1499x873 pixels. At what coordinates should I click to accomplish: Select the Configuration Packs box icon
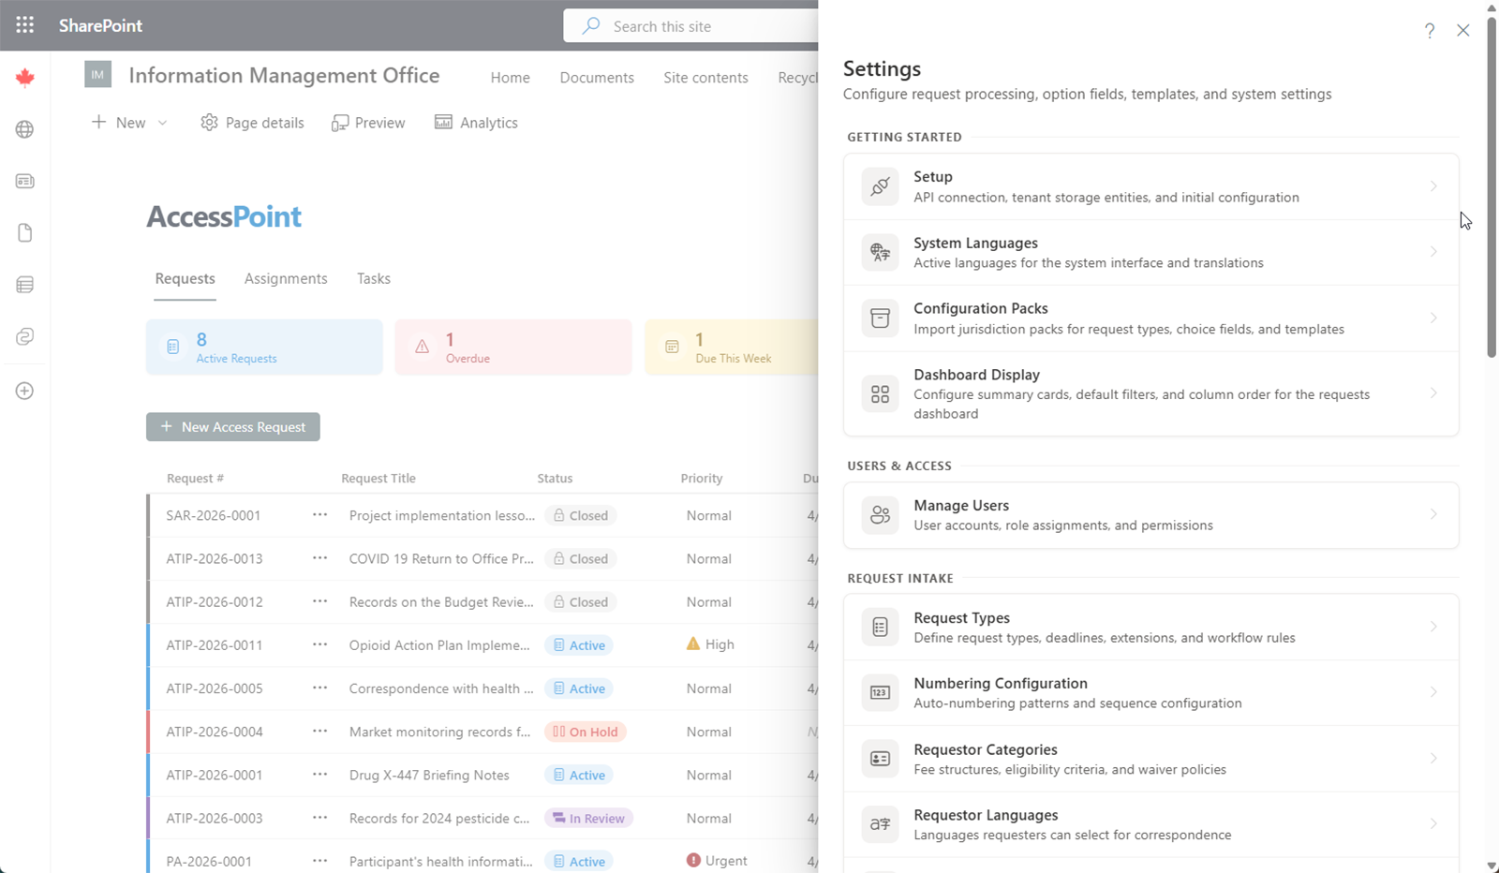click(x=880, y=318)
